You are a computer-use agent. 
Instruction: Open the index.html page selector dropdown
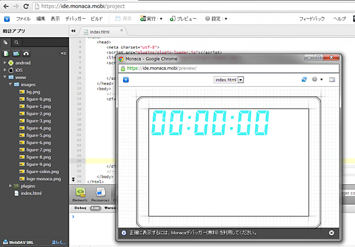230,79
